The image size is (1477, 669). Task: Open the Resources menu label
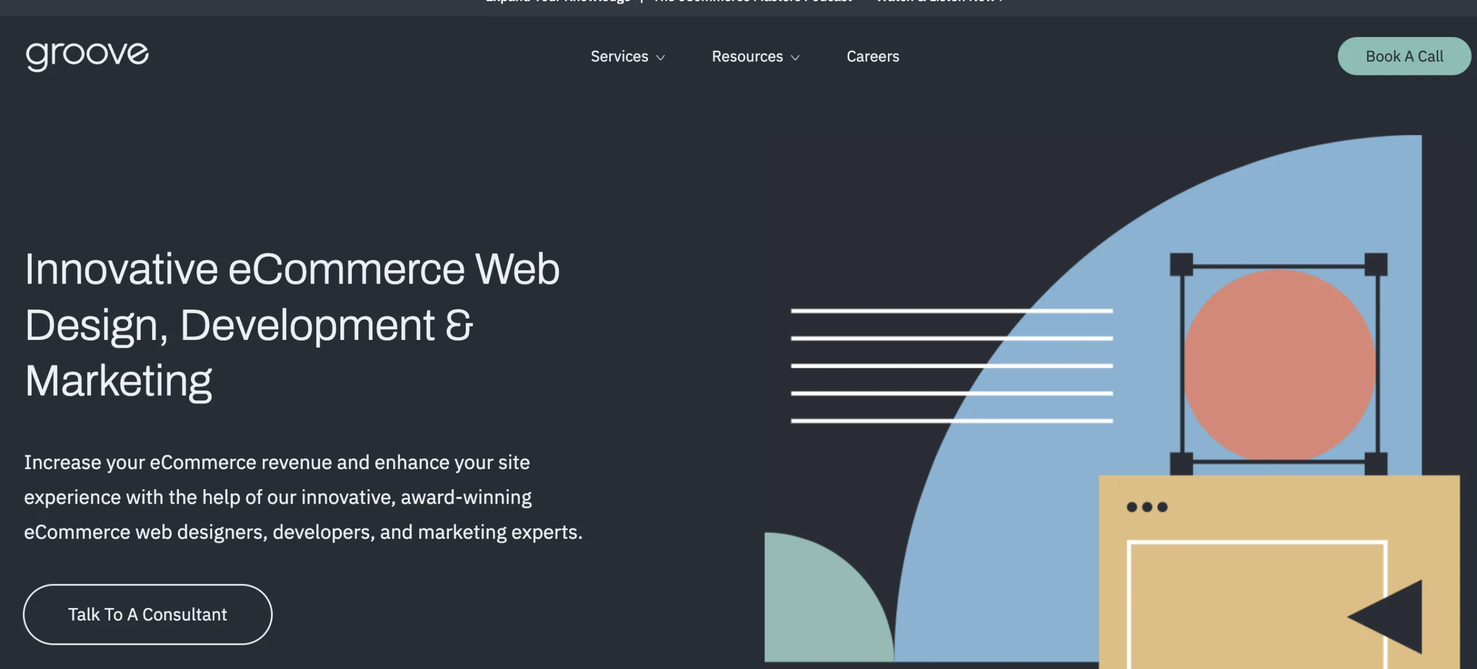747,56
